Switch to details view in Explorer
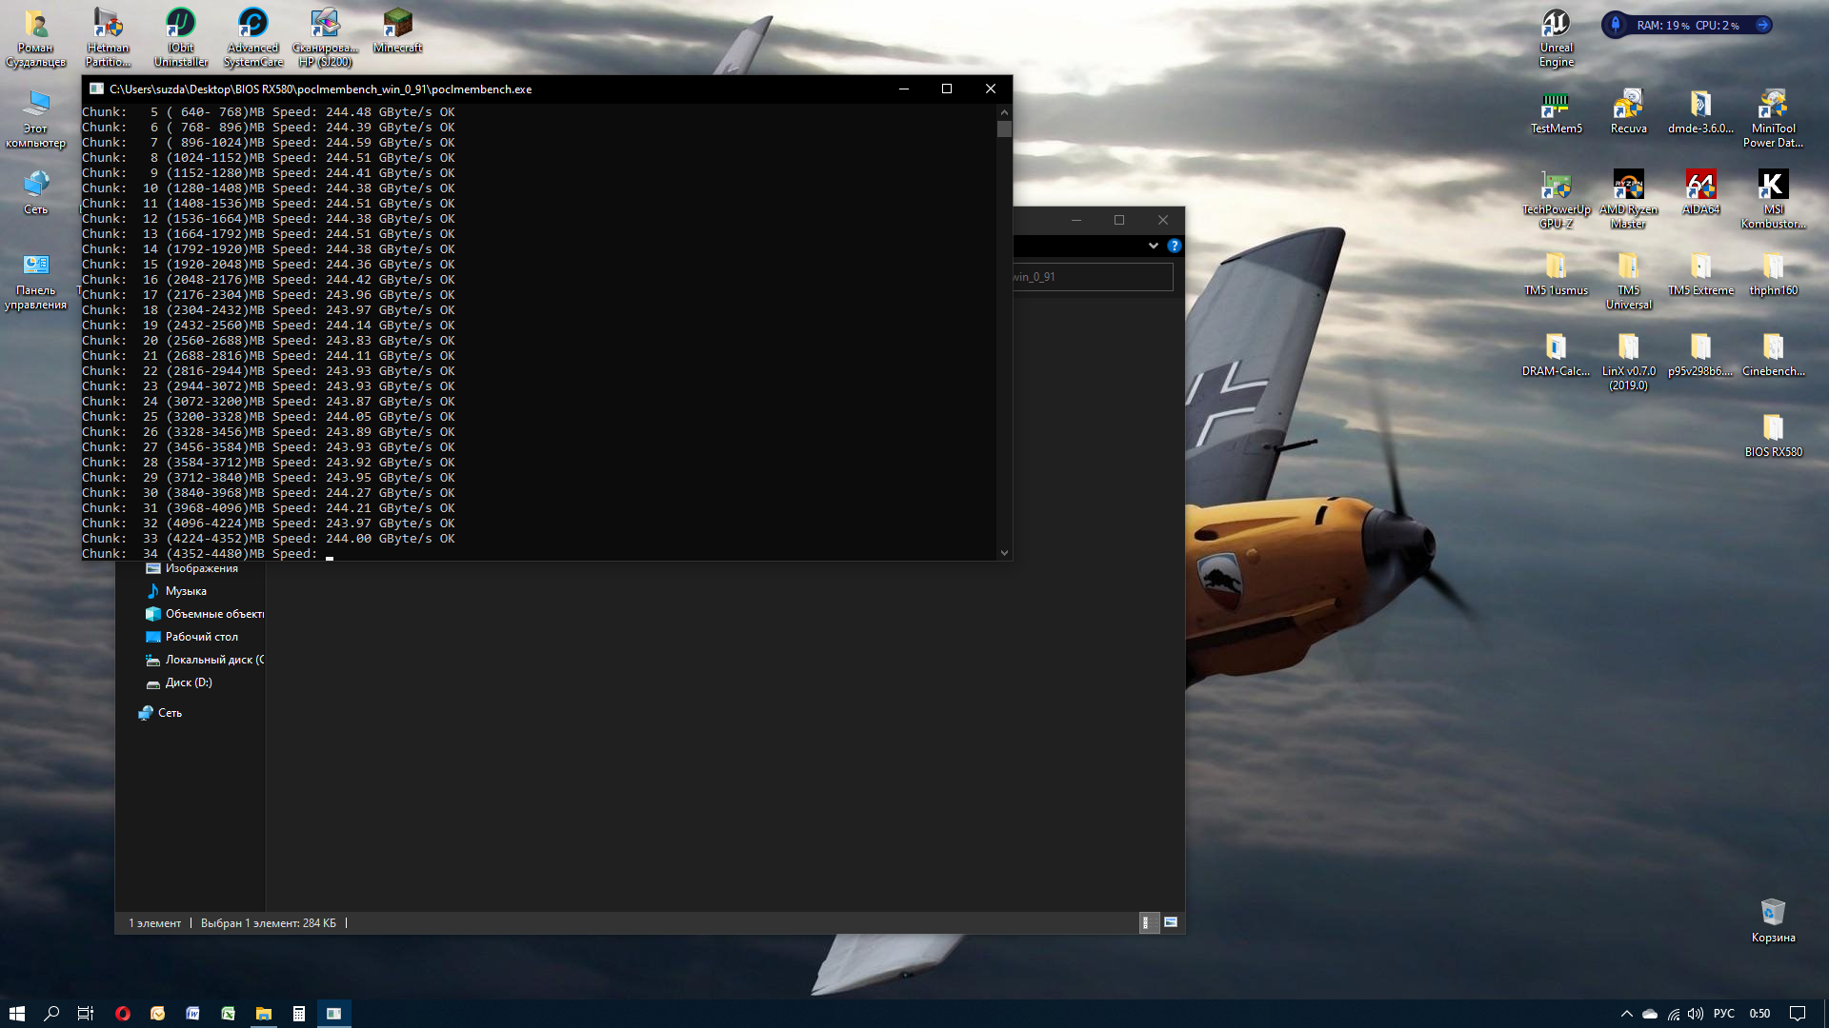The width and height of the screenshot is (1829, 1028). [1148, 922]
